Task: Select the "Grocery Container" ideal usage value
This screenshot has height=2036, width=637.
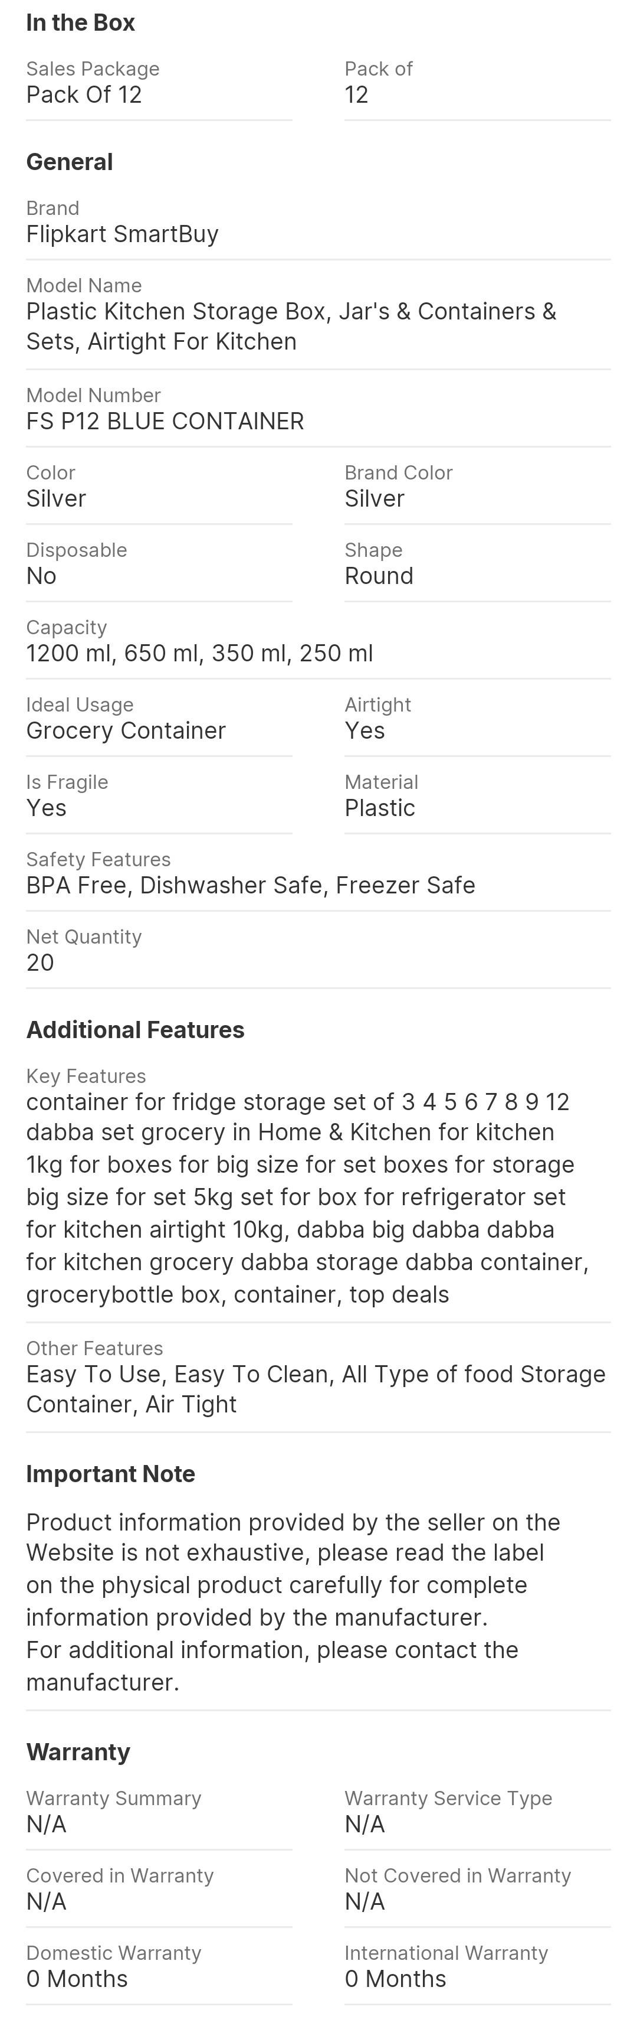Action: click(x=126, y=730)
